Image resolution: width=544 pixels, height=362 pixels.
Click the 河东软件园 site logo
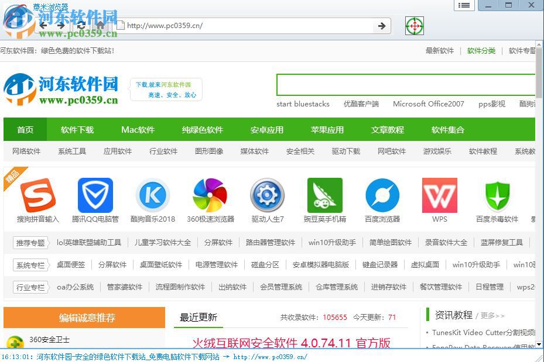tap(61, 89)
